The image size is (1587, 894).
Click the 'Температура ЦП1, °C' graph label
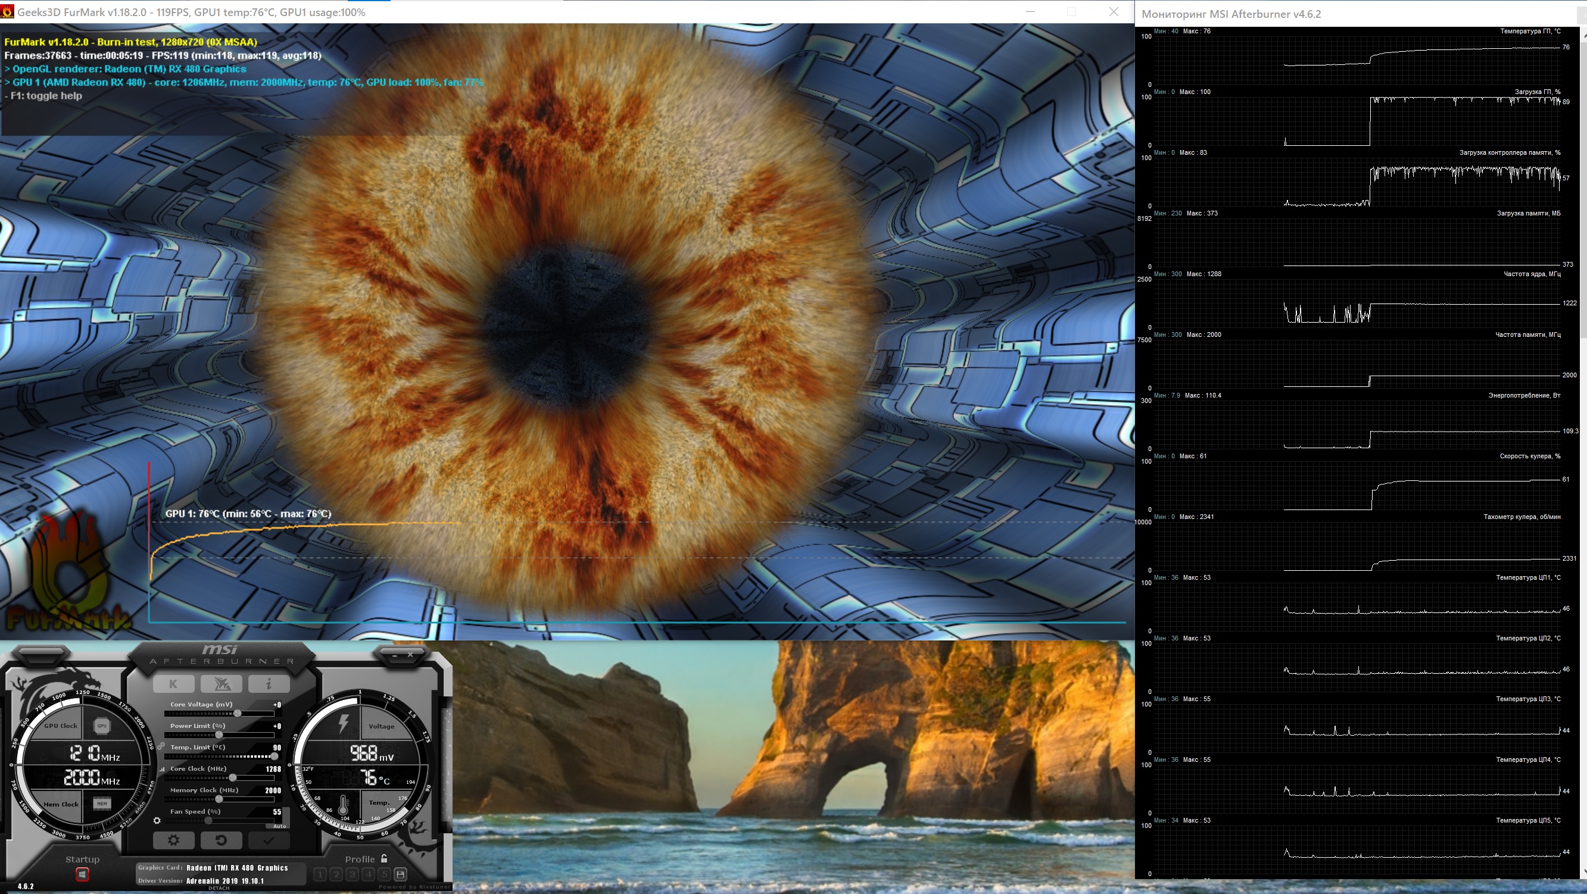(1528, 577)
